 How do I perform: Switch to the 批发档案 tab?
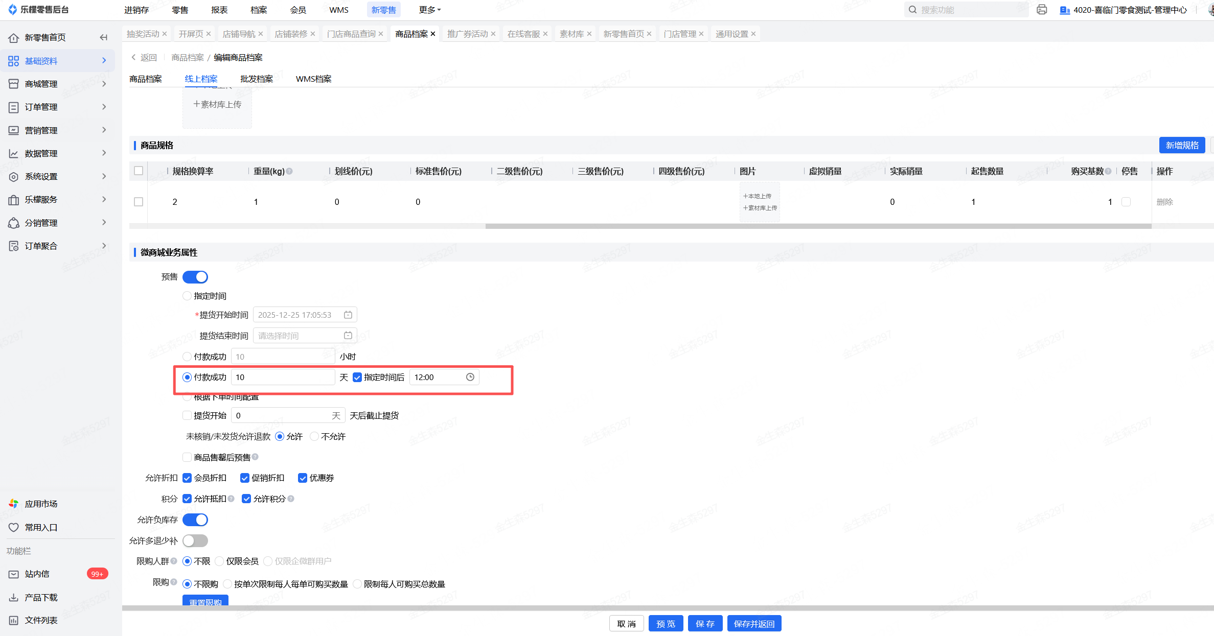click(x=257, y=79)
